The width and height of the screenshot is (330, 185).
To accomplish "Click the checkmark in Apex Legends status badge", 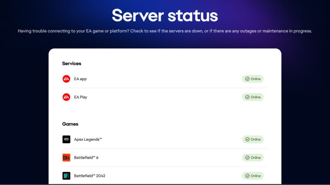I will [247, 139].
